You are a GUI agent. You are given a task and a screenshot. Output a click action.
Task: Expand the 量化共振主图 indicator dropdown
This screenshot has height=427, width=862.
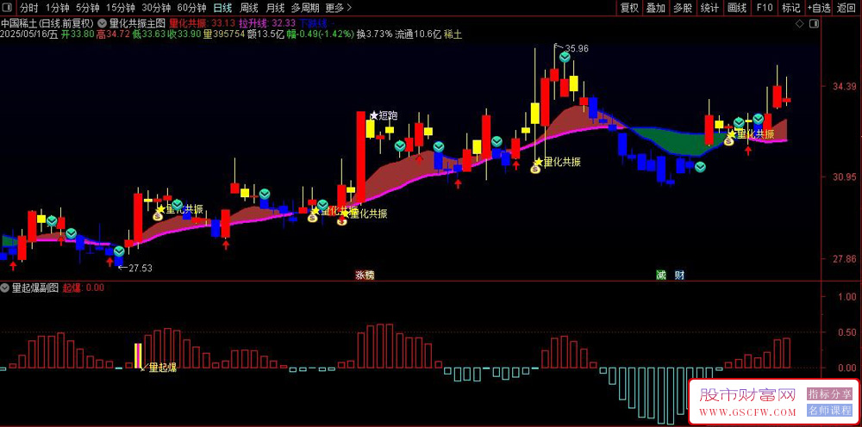[103, 23]
